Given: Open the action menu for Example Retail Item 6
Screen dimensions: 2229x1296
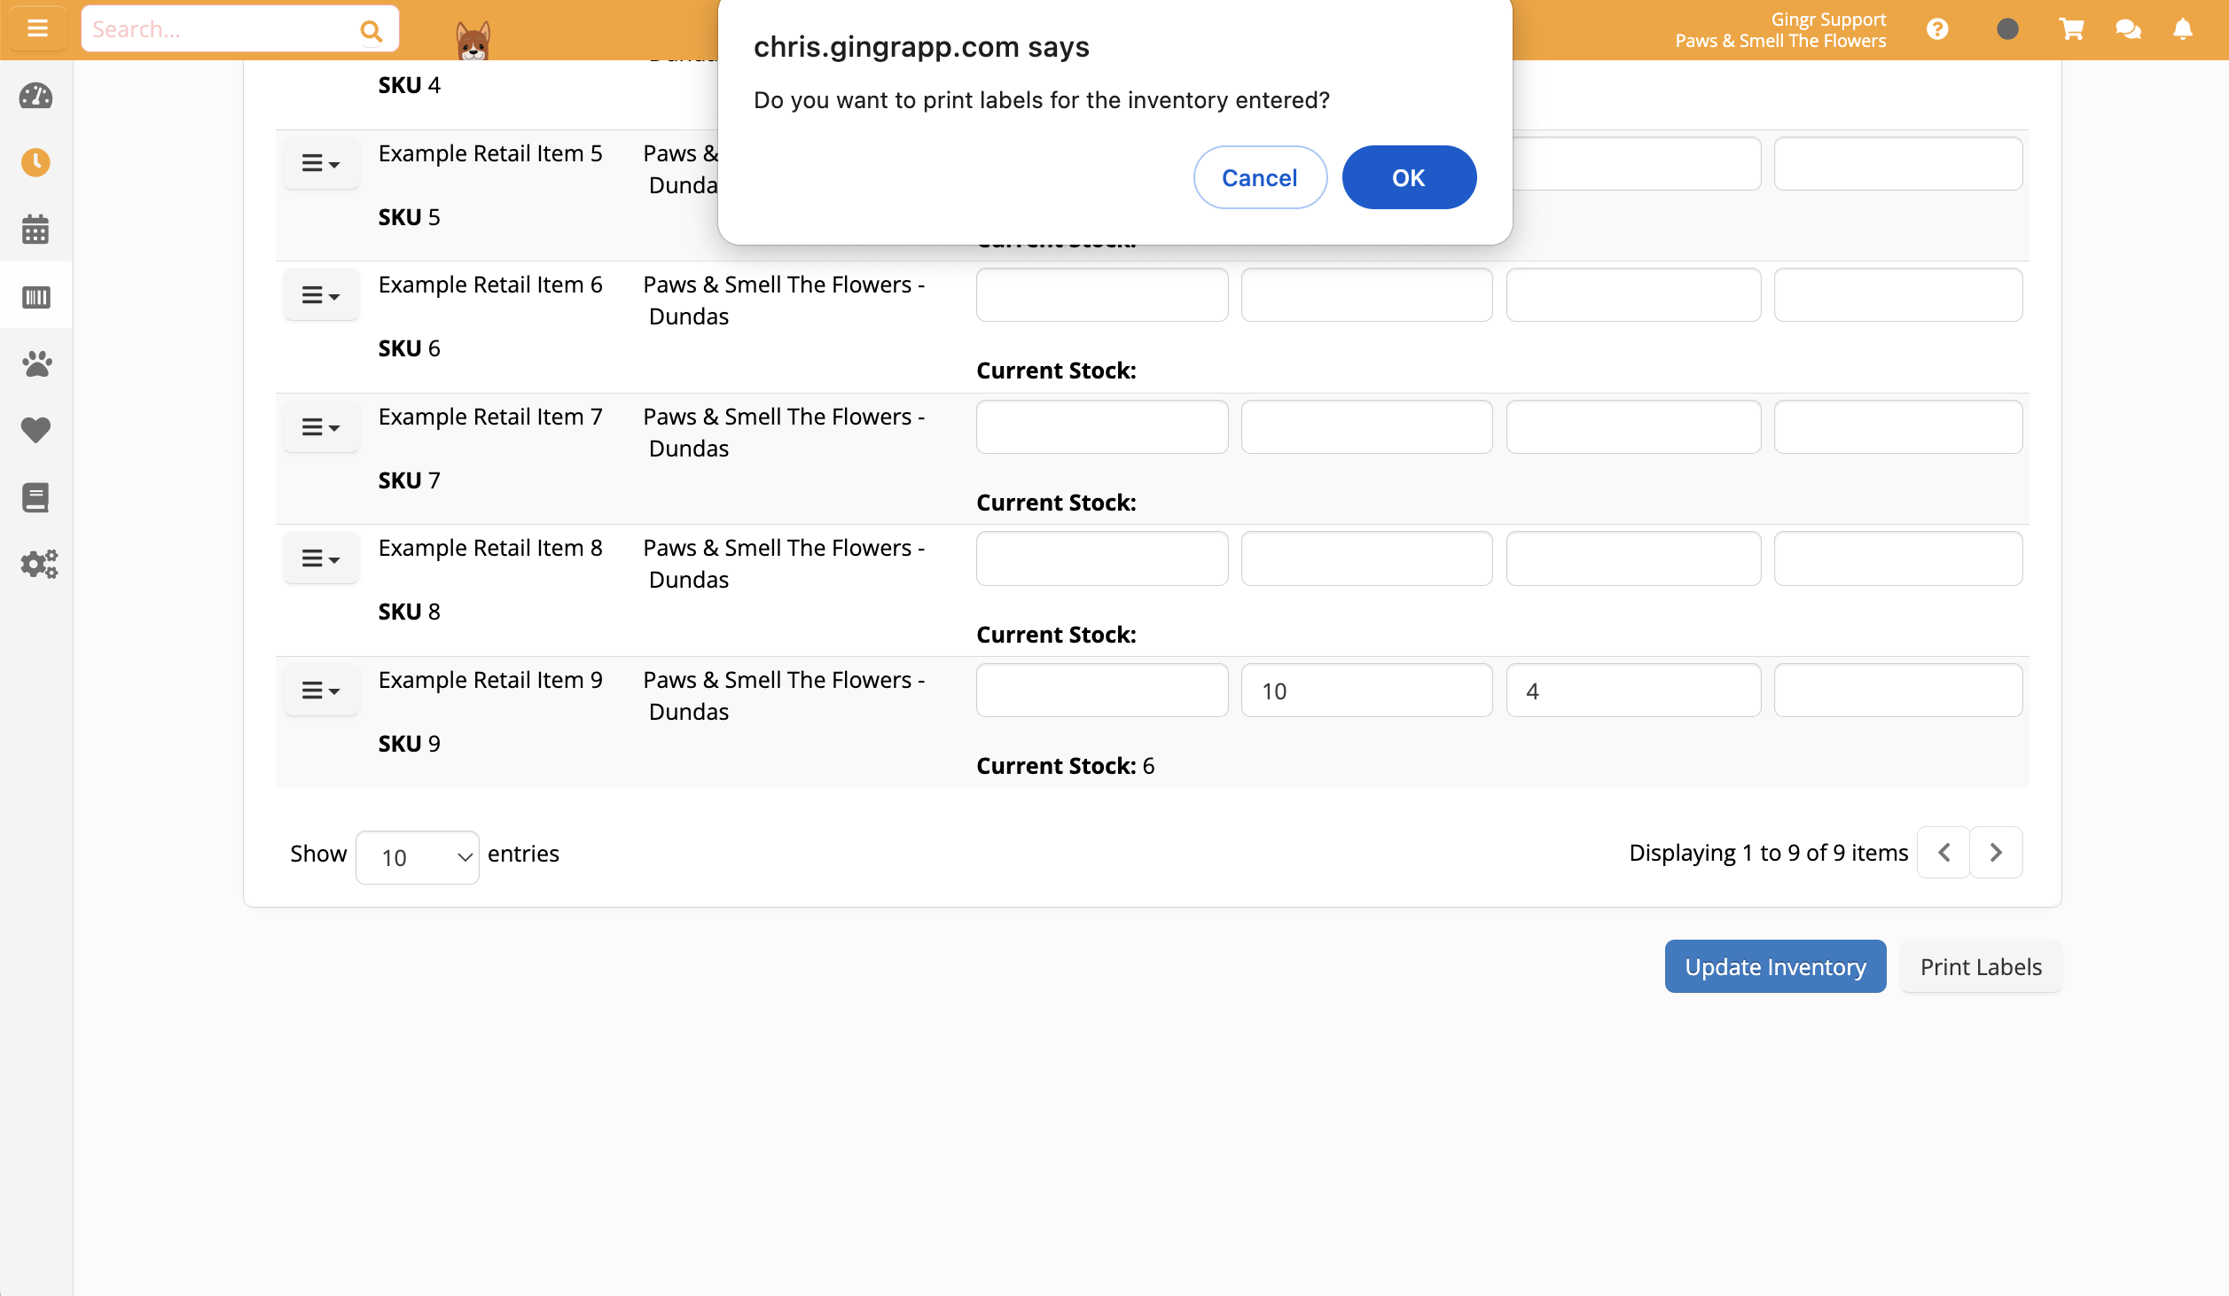Looking at the screenshot, I should [x=320, y=294].
